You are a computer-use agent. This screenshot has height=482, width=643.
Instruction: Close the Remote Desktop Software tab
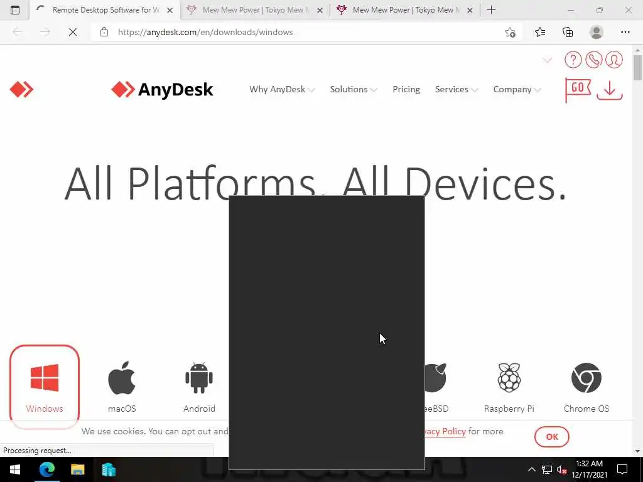[x=170, y=10]
